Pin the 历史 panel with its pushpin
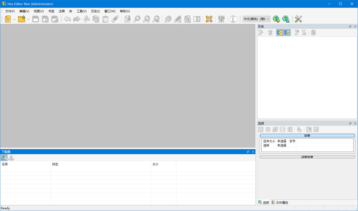Screen dimensions: 358x211 click(x=350, y=26)
